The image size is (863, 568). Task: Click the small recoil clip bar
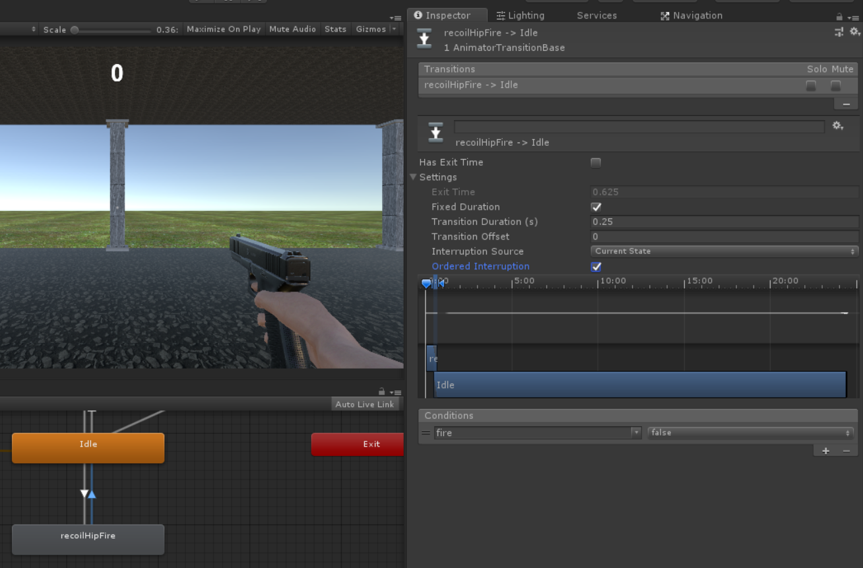click(431, 358)
